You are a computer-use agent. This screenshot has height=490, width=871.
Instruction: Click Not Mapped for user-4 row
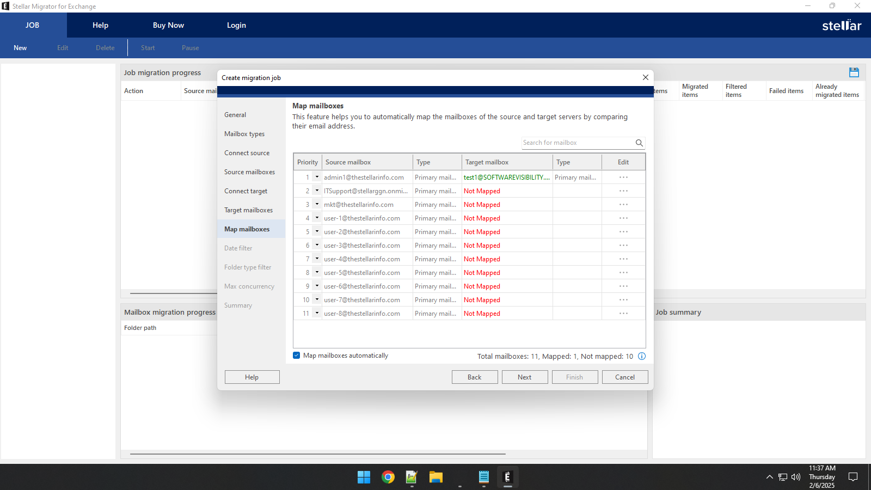tap(482, 259)
